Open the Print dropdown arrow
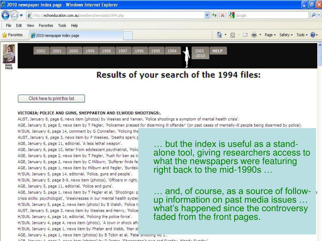The image size is (322, 241). coord(260,35)
